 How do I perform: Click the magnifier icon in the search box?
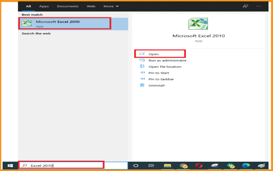[24, 166]
